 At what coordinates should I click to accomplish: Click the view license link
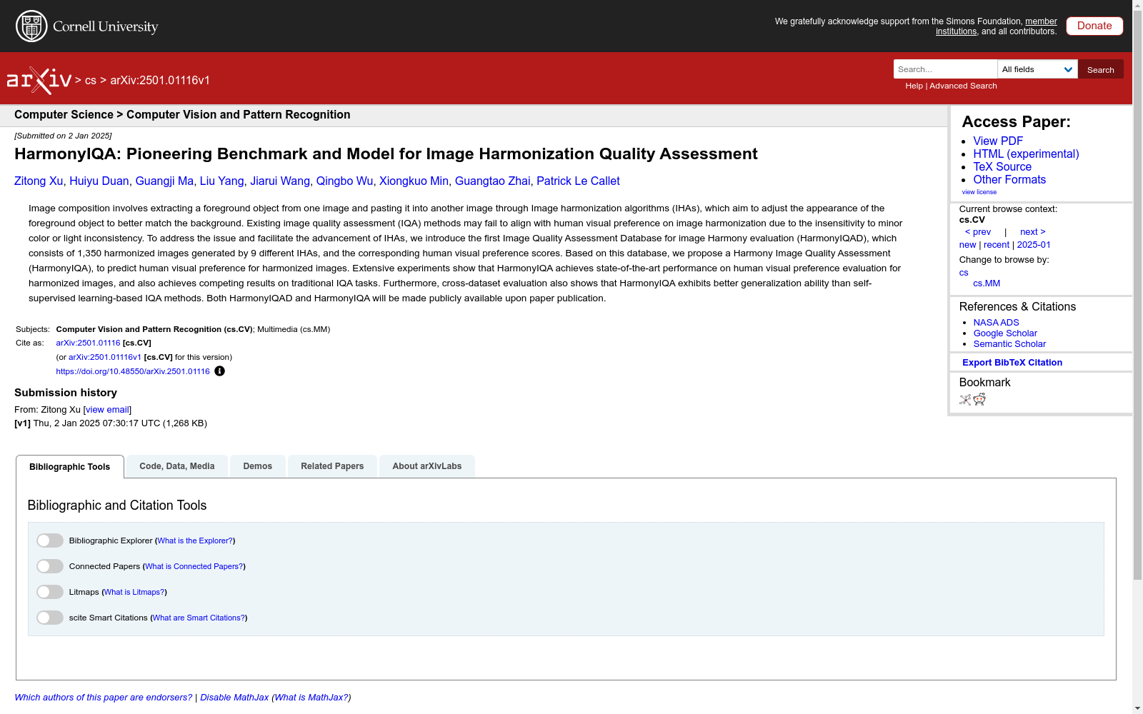click(979, 192)
